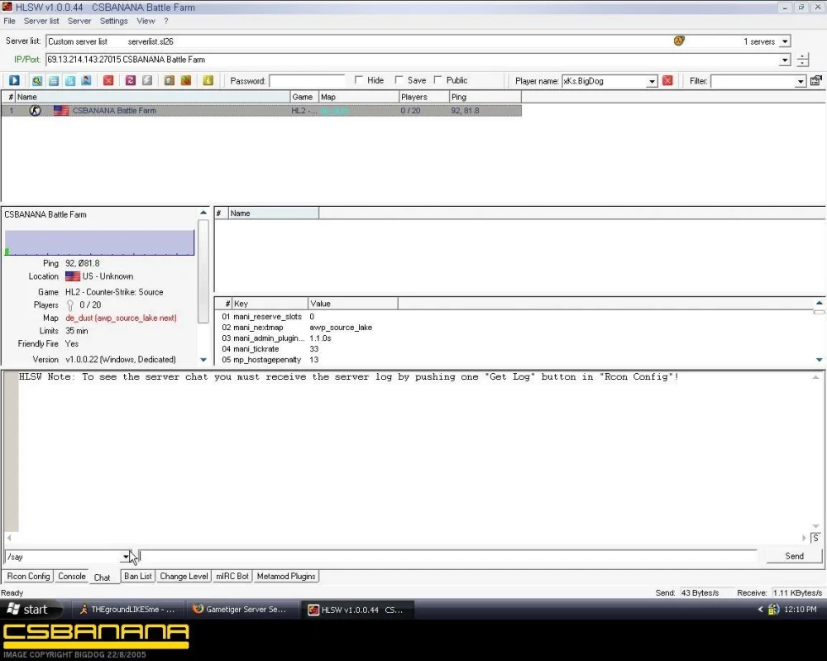Image resolution: width=827 pixels, height=661 pixels.
Task: Open the Player name dropdown
Action: tap(652, 81)
